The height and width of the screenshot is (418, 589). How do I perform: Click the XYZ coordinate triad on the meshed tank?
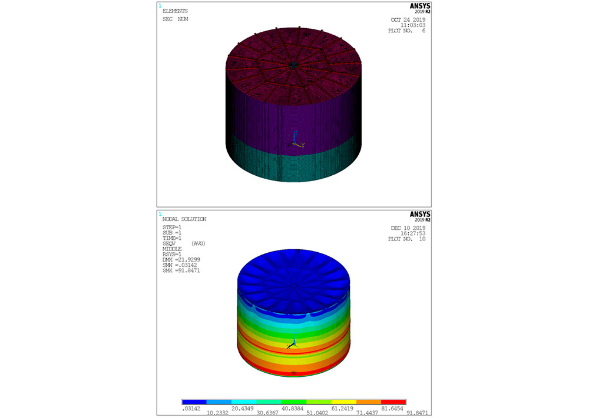pos(298,140)
